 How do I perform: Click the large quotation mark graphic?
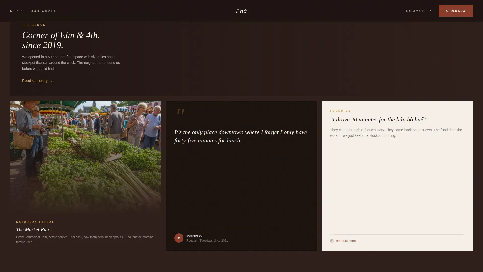(x=181, y=112)
